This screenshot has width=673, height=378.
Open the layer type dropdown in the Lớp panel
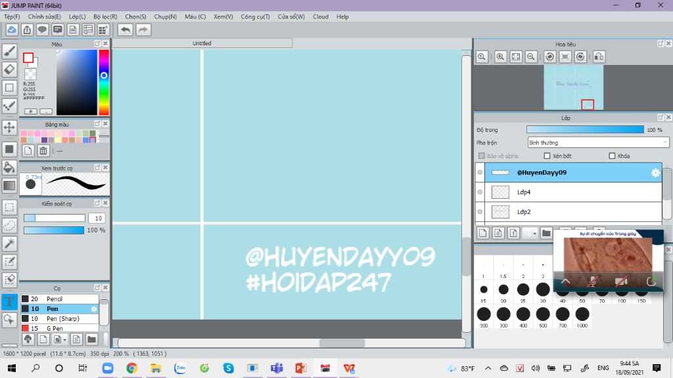pos(530,233)
